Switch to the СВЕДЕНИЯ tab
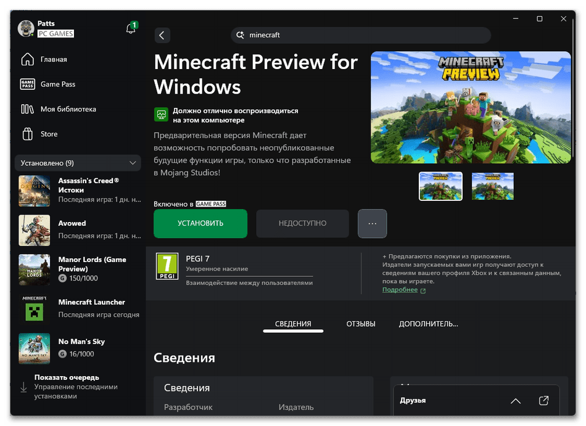The width and height of the screenshot is (586, 426). point(293,324)
